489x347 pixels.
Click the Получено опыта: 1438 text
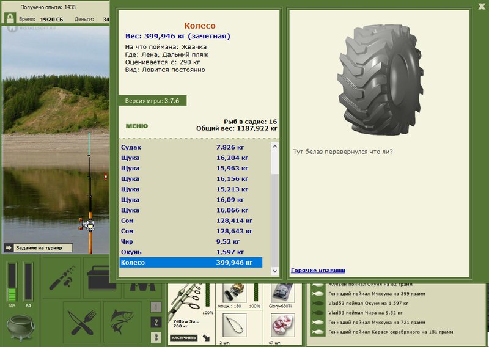(48, 7)
